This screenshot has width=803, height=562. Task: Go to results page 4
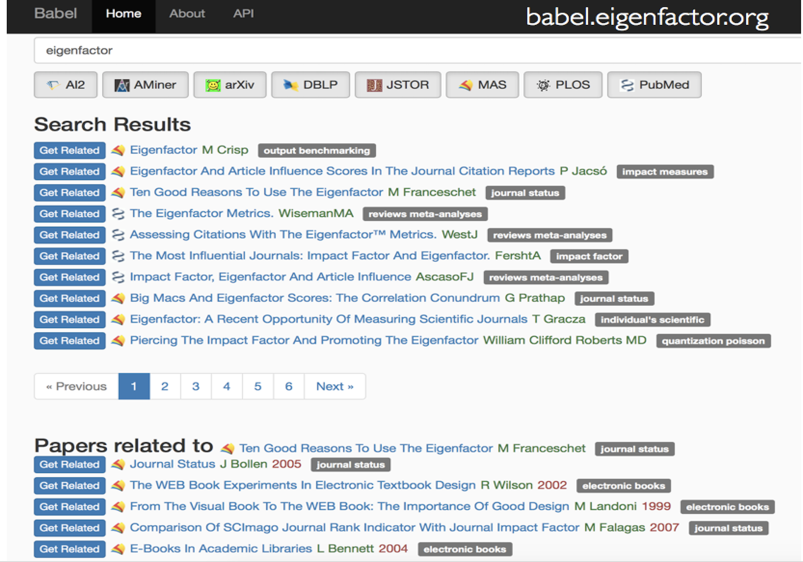tap(227, 386)
